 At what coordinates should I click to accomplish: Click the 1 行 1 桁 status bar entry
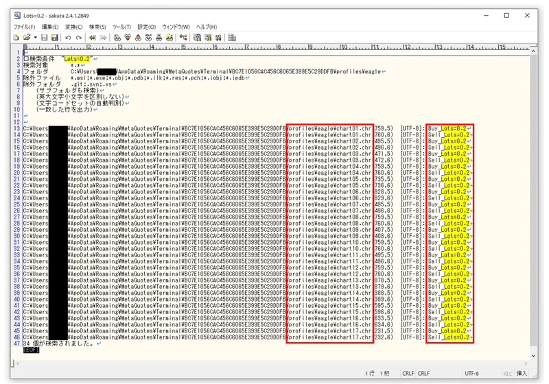(377, 374)
